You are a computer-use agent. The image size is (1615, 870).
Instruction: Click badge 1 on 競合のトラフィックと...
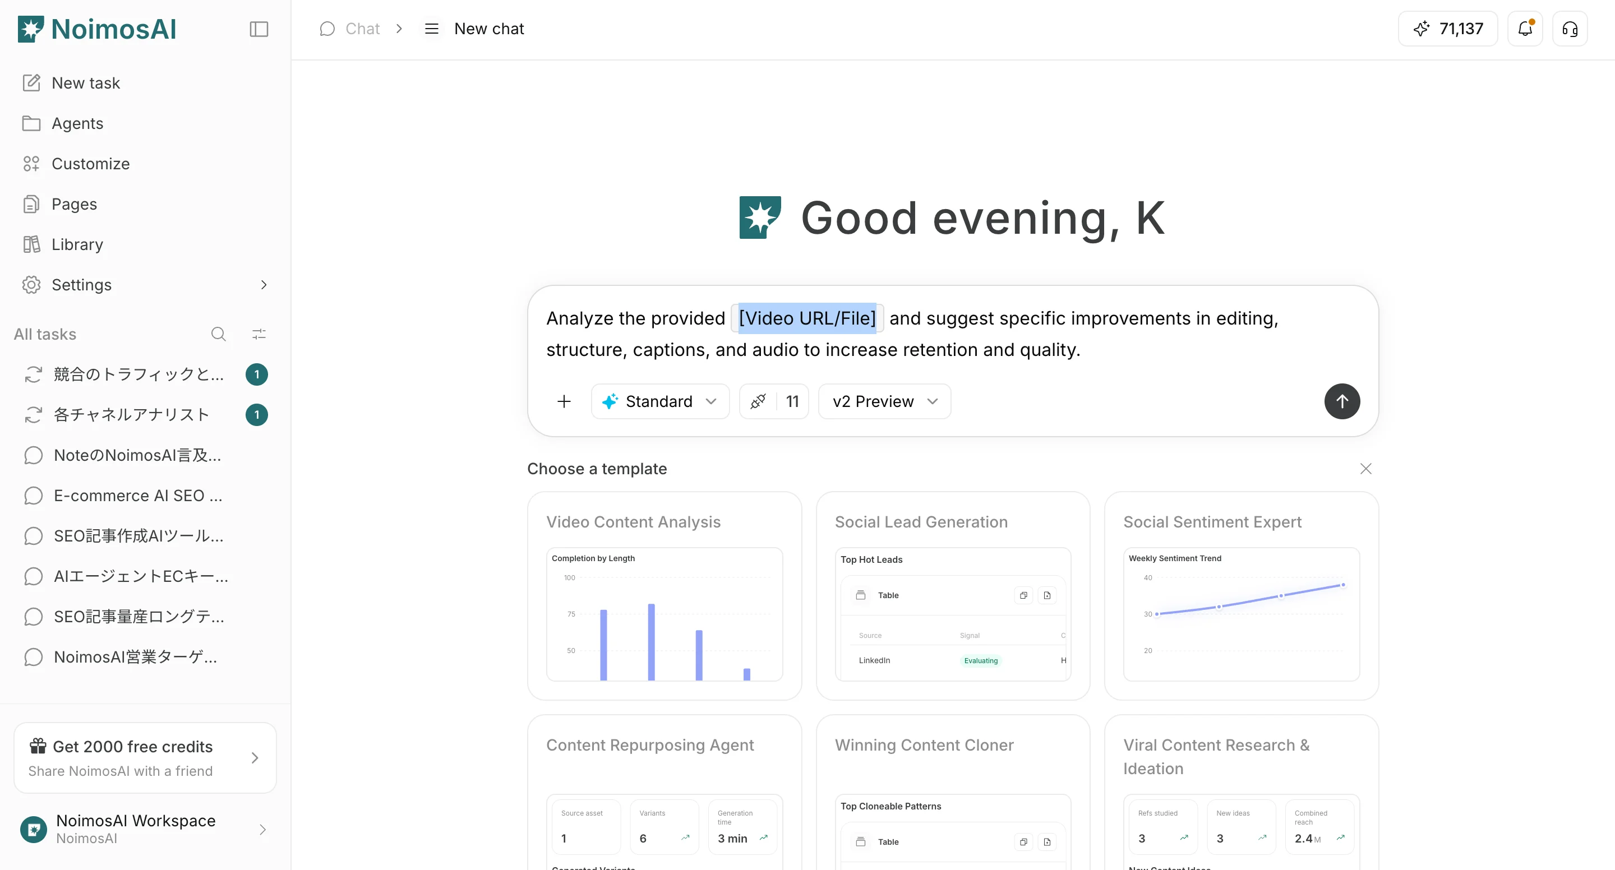pos(256,374)
